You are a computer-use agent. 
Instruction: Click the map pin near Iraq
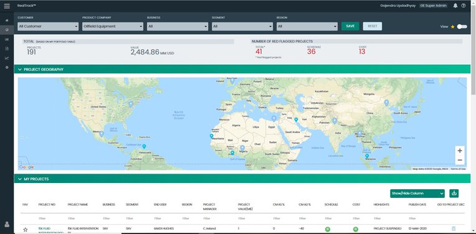pos(296,120)
